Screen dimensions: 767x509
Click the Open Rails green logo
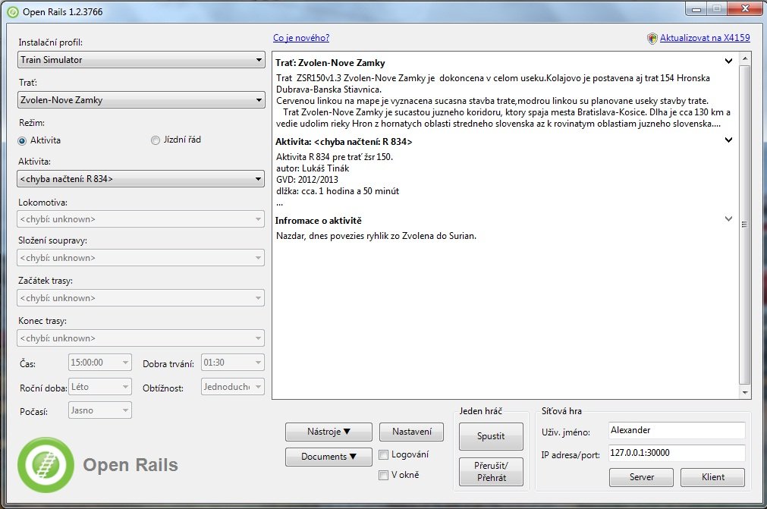coord(46,464)
